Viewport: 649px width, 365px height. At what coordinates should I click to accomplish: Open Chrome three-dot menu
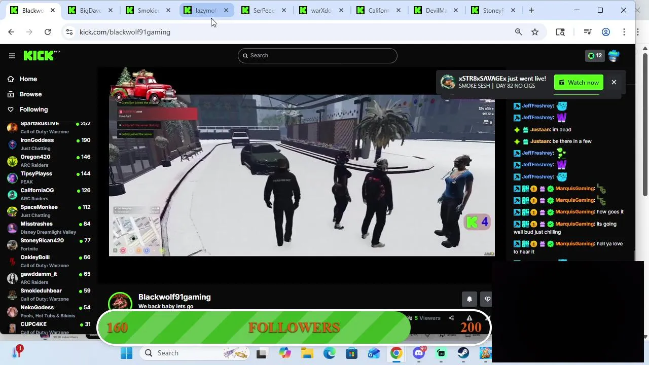pos(624,32)
